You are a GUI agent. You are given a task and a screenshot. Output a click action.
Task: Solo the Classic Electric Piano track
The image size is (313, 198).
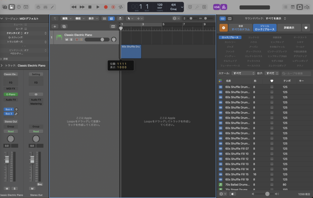pyautogui.click(x=71, y=39)
